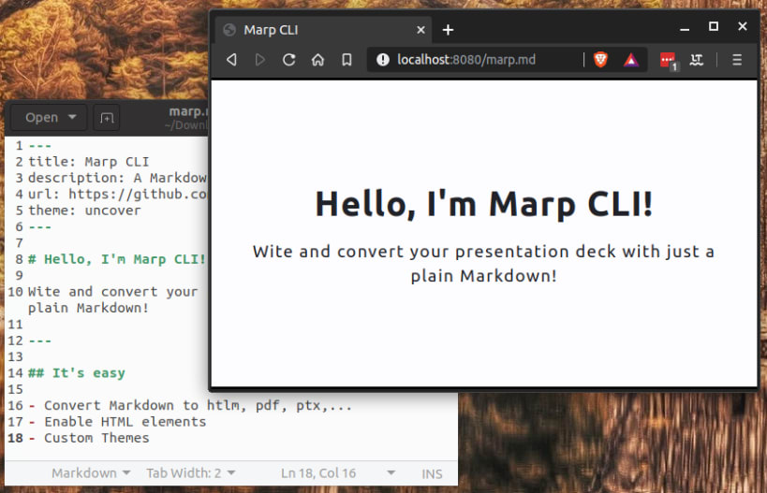
Task: Open Brave Shields lion icon
Action: click(600, 60)
